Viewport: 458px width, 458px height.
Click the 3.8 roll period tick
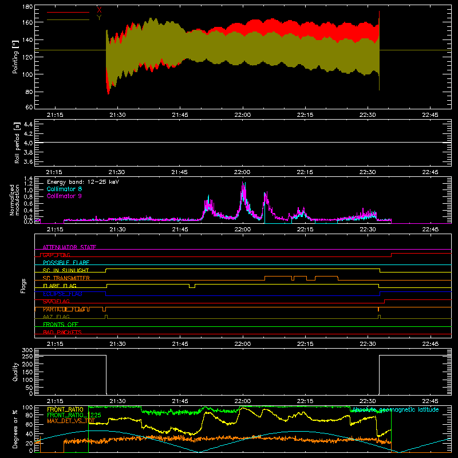[x=28, y=152]
